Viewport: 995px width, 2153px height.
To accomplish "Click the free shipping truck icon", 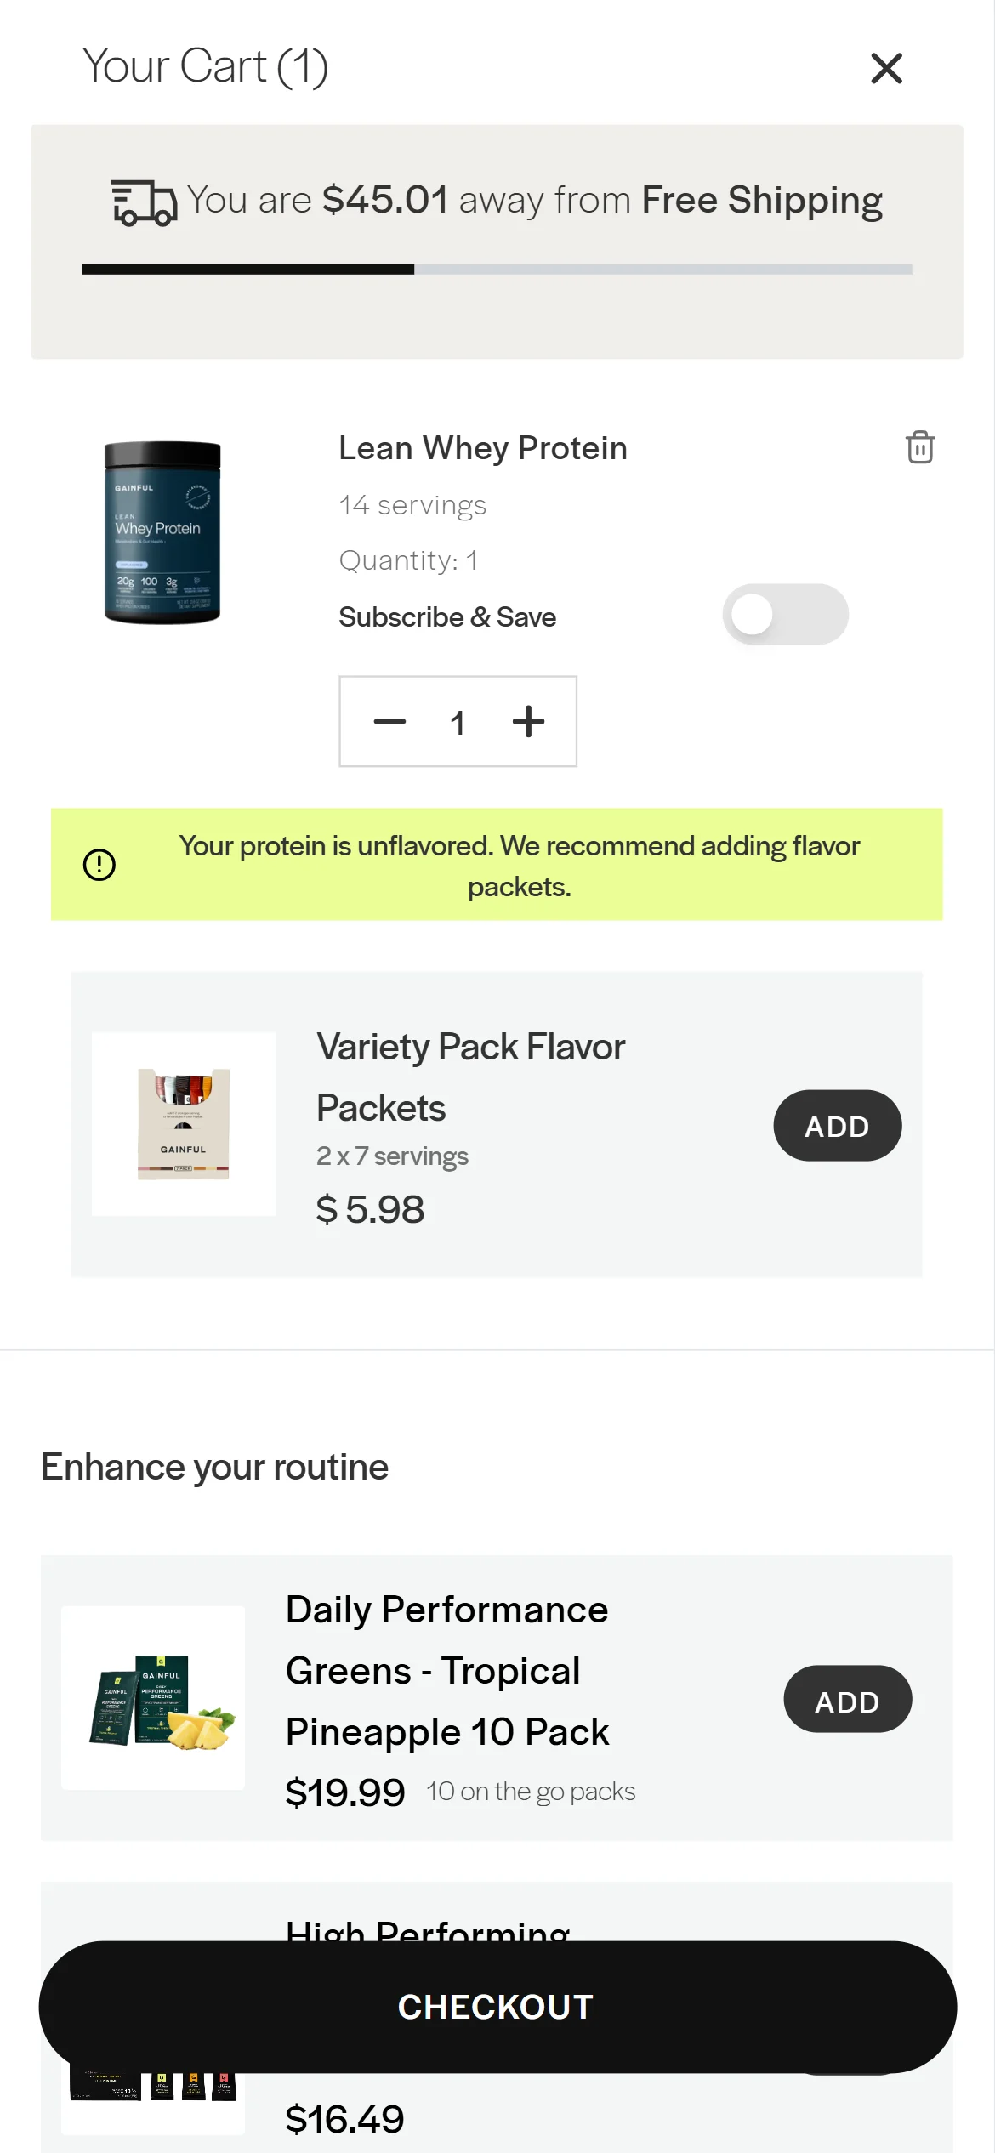I will (144, 202).
